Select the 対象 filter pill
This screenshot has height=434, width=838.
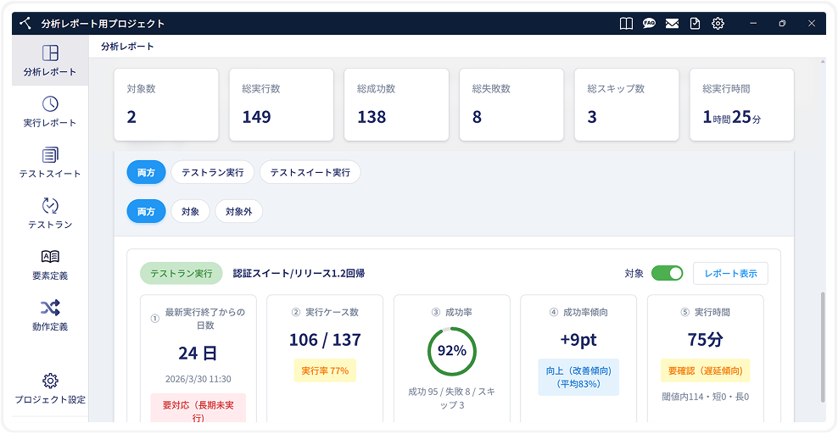coord(190,211)
